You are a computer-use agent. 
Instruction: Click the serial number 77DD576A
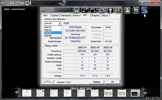[x=75, y=41]
